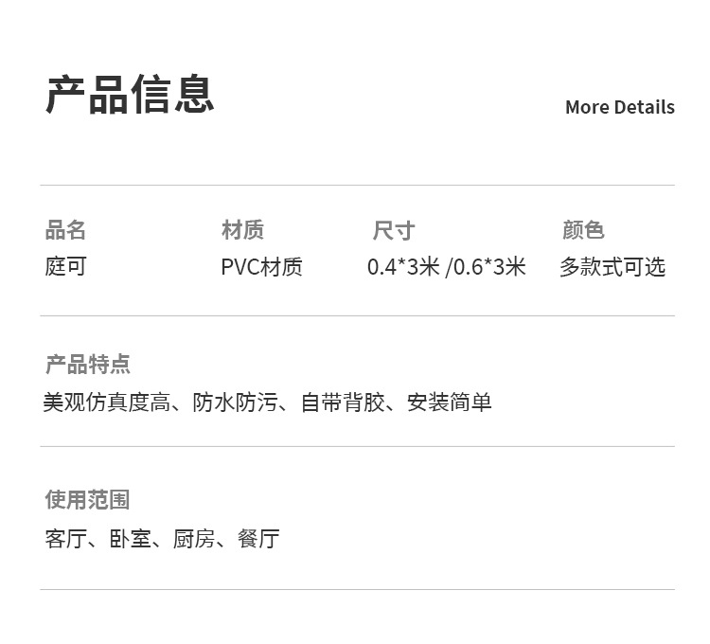
Task: Click the 自带背胶 feature text
Action: [343, 402]
